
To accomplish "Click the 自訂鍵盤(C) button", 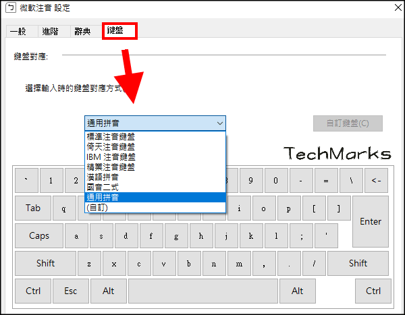I will (x=348, y=123).
